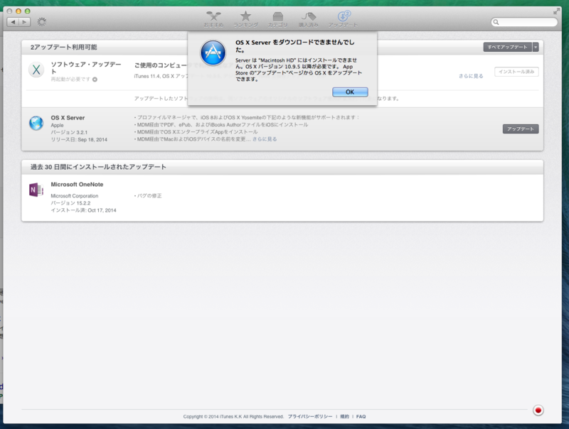Click the 2アップデート利用可能 header
The image size is (569, 429).
click(x=63, y=47)
